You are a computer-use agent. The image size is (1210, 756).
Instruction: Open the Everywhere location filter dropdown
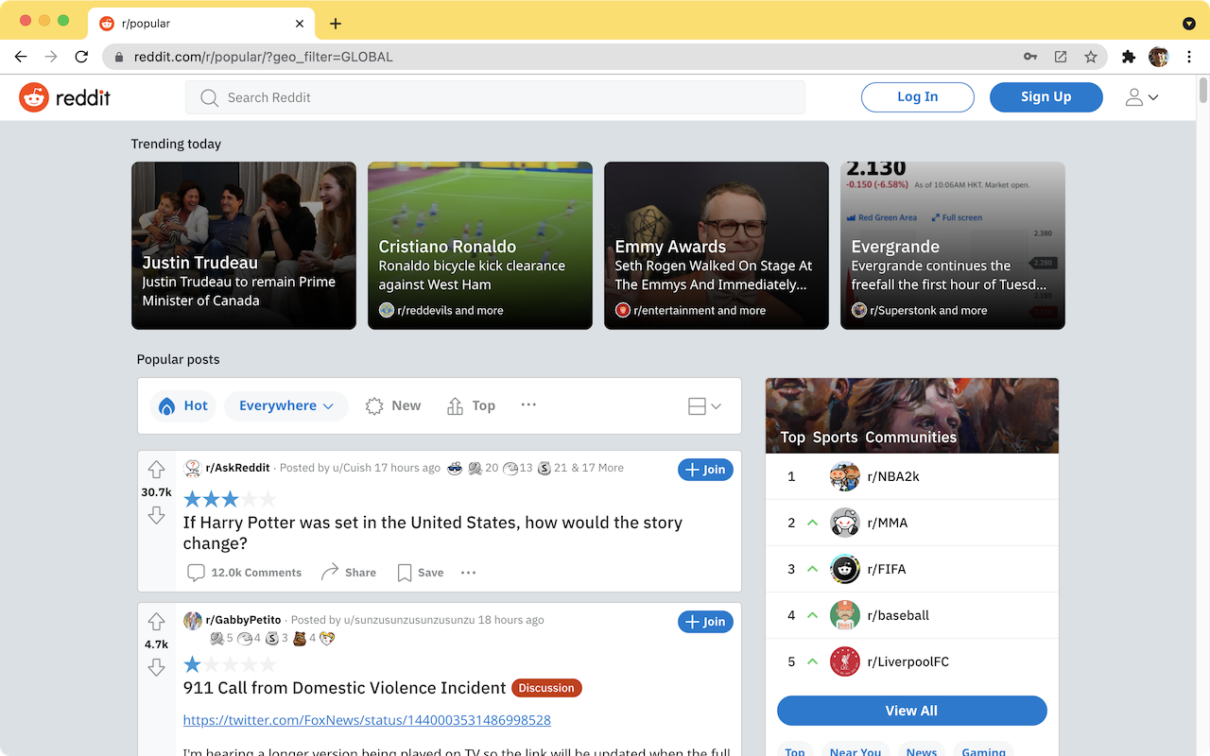tap(286, 406)
